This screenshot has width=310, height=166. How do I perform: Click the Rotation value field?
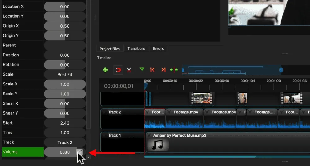pyautogui.click(x=64, y=65)
